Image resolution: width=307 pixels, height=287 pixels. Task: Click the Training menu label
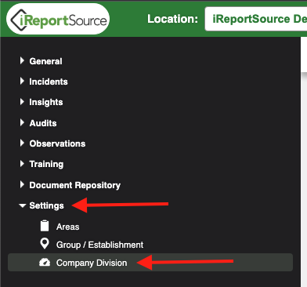coord(46,164)
